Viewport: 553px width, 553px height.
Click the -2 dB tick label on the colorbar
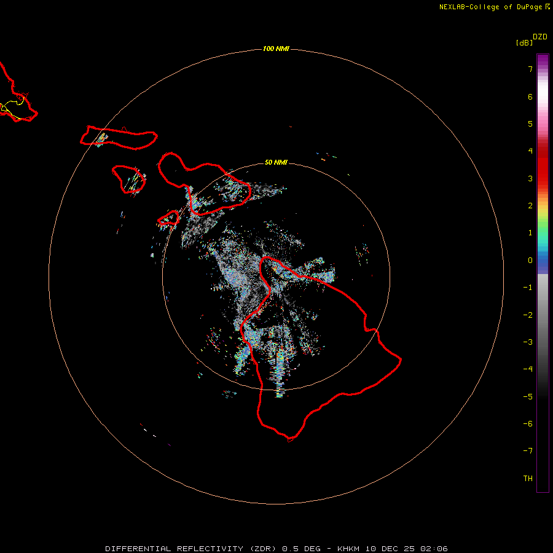click(528, 315)
